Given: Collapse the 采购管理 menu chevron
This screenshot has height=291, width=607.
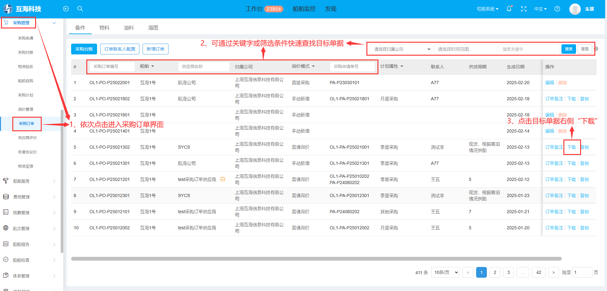Looking at the screenshot, I should pyautogui.click(x=54, y=23).
